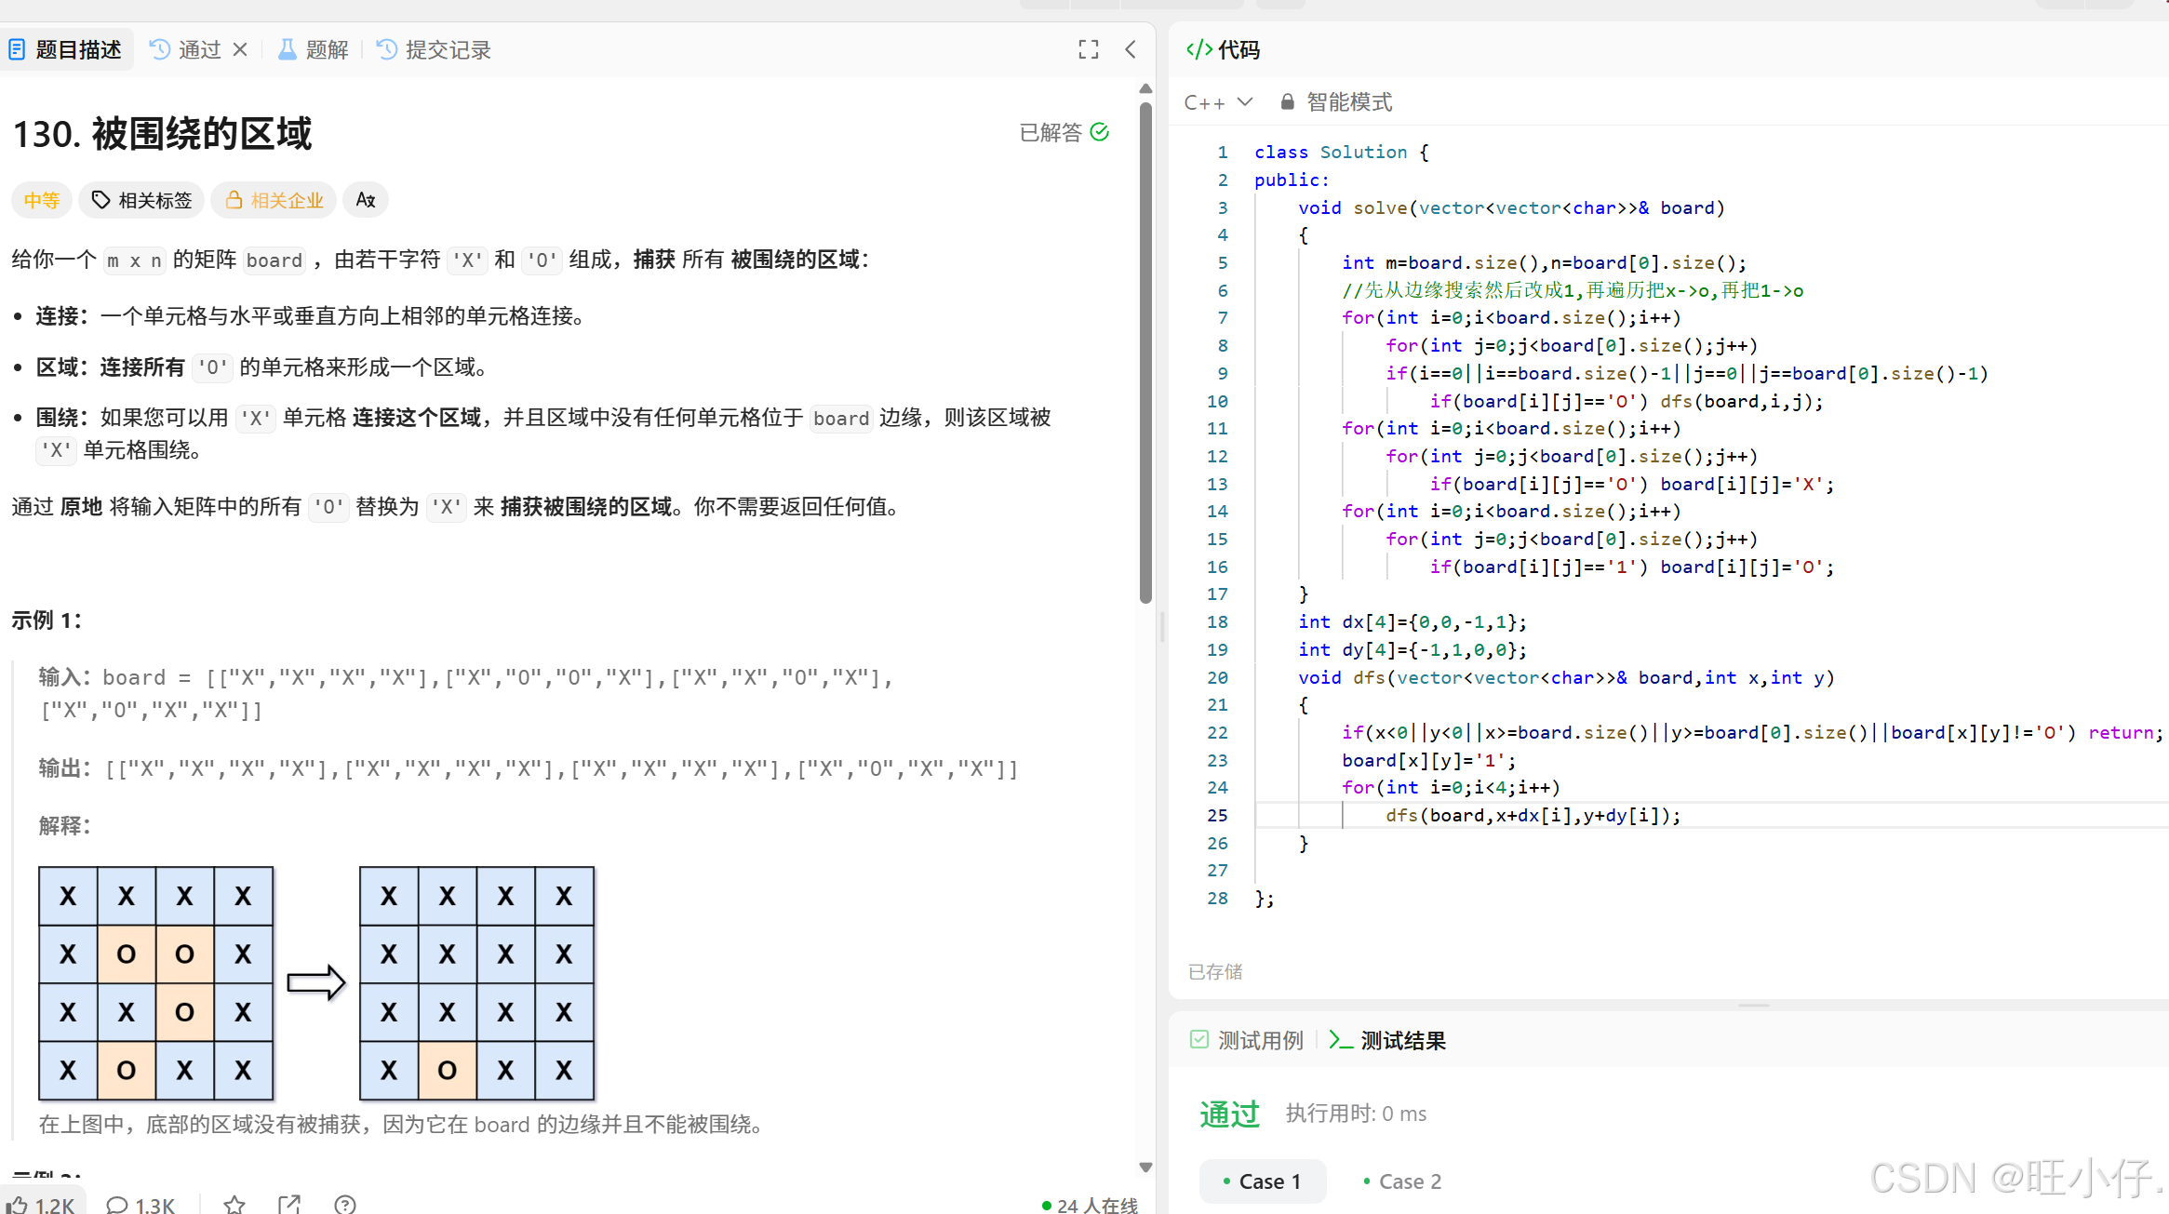Viewport: 2169px width, 1214px height.
Task: Show 相关标签 tags
Action: point(141,200)
